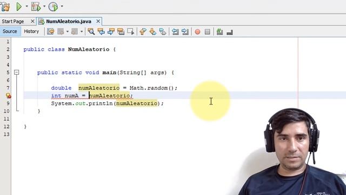346x195 pixels.
Task: Click the error hint bulb on line 8
Action: tap(8, 95)
